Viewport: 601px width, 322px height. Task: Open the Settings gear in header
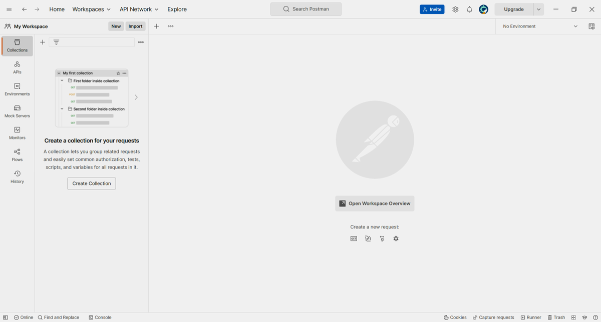pyautogui.click(x=455, y=9)
